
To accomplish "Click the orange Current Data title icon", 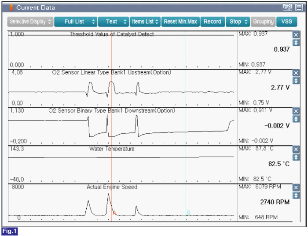I will tap(11, 8).
